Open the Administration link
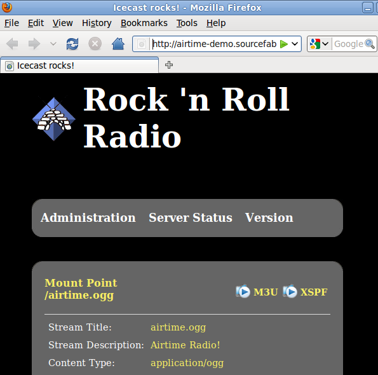Image resolution: width=378 pixels, height=375 pixels. point(88,217)
